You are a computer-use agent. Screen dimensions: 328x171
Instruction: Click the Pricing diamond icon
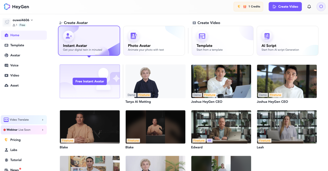[x=6, y=140]
